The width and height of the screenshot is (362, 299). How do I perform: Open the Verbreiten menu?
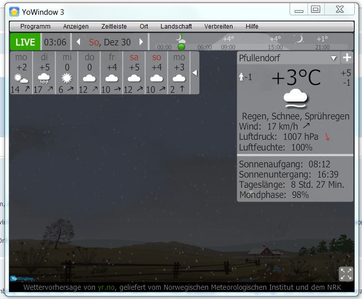point(218,27)
